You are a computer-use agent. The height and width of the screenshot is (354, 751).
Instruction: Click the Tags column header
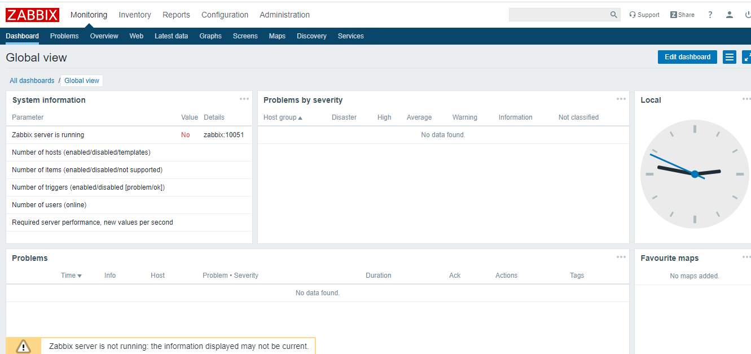[577, 276]
